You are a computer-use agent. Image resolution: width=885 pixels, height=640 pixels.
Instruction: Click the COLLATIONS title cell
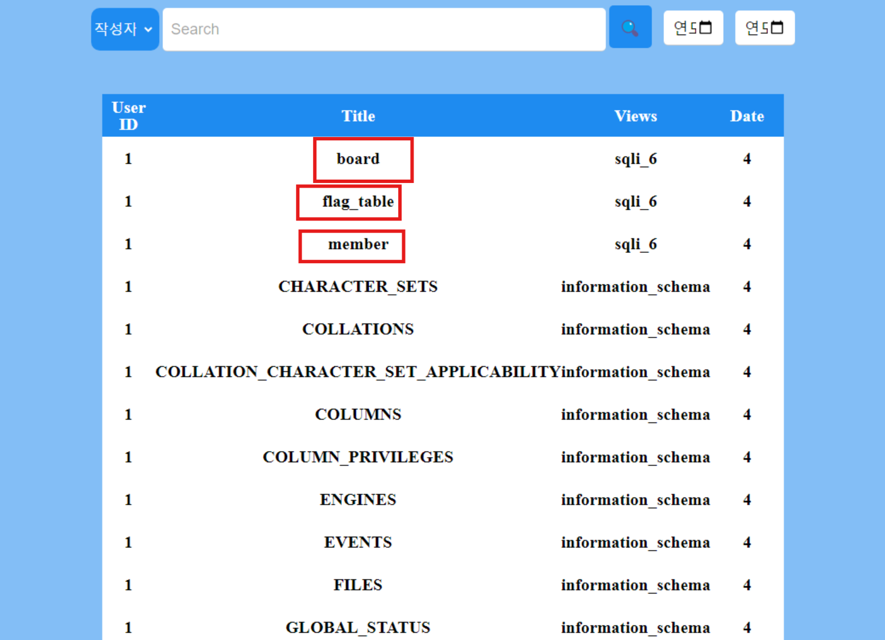coord(358,329)
